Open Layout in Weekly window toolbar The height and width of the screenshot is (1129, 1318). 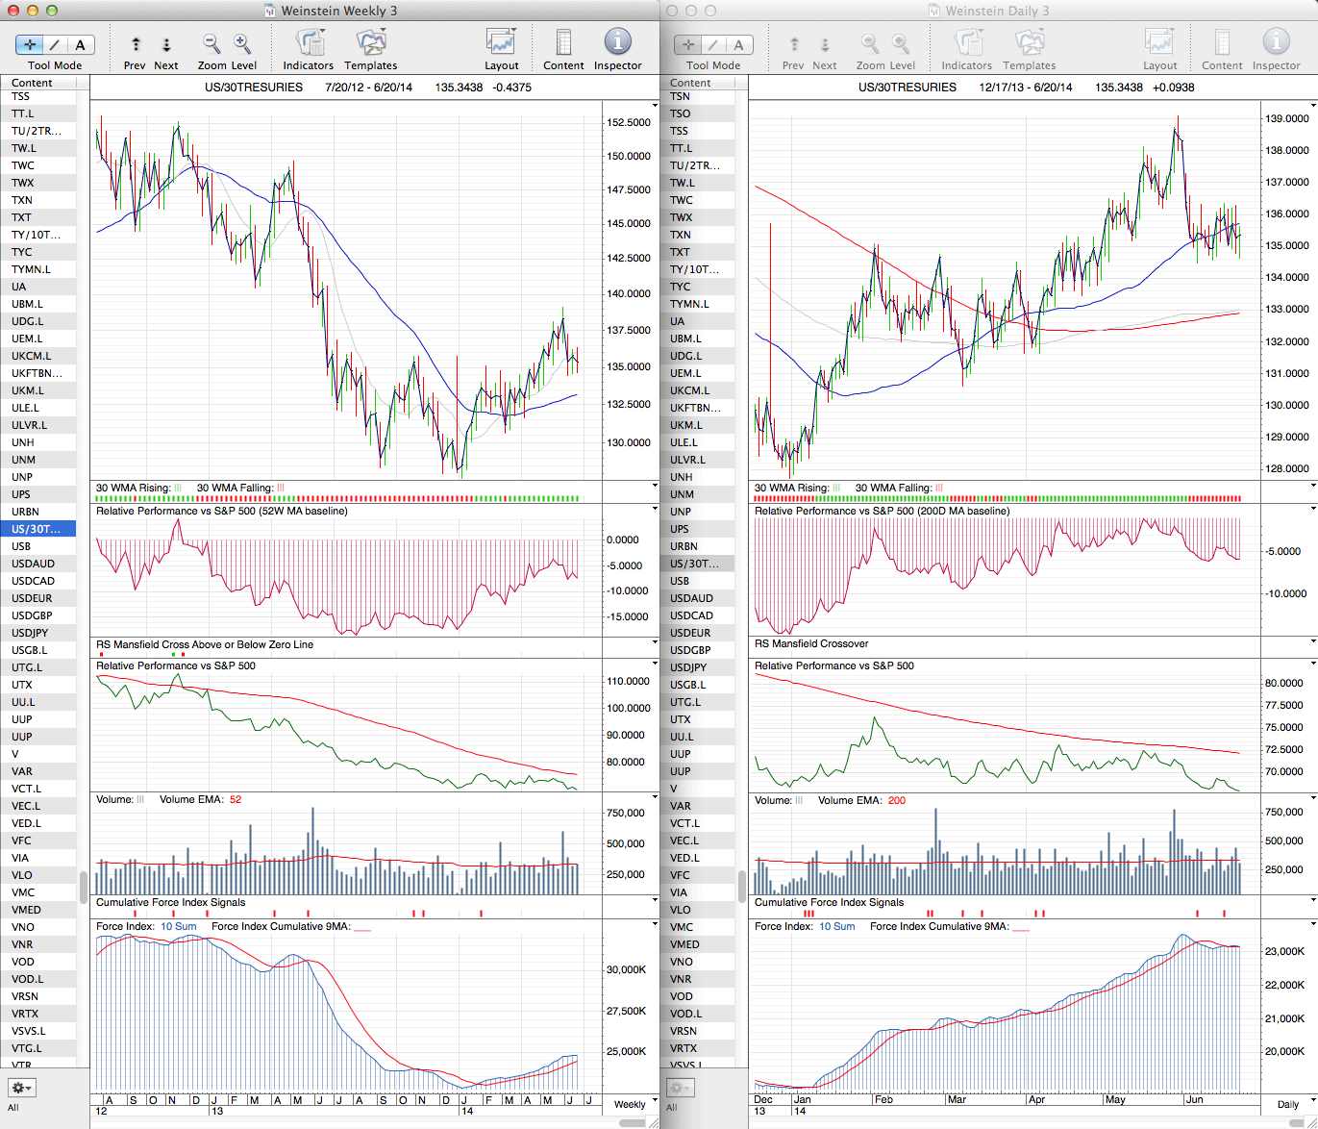pos(501,43)
